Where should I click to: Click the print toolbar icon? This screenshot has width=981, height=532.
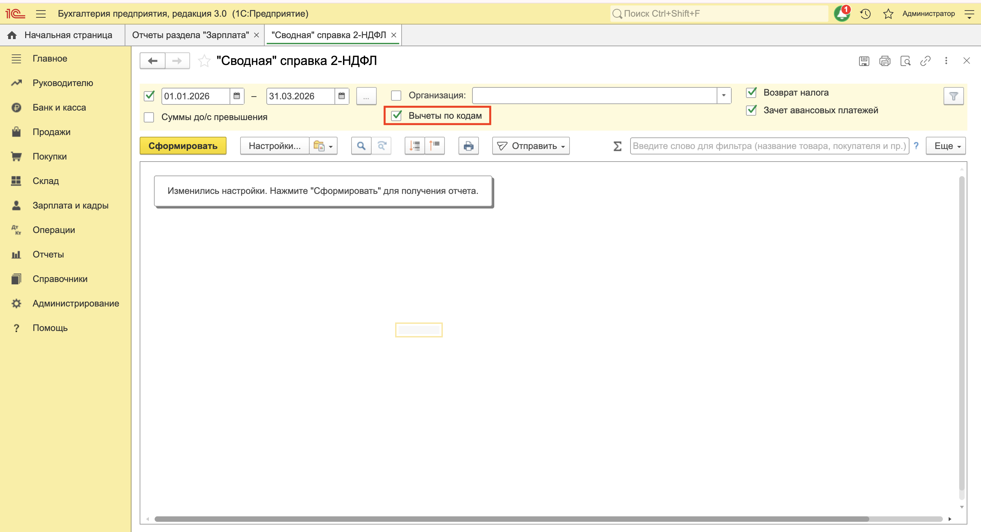(468, 146)
